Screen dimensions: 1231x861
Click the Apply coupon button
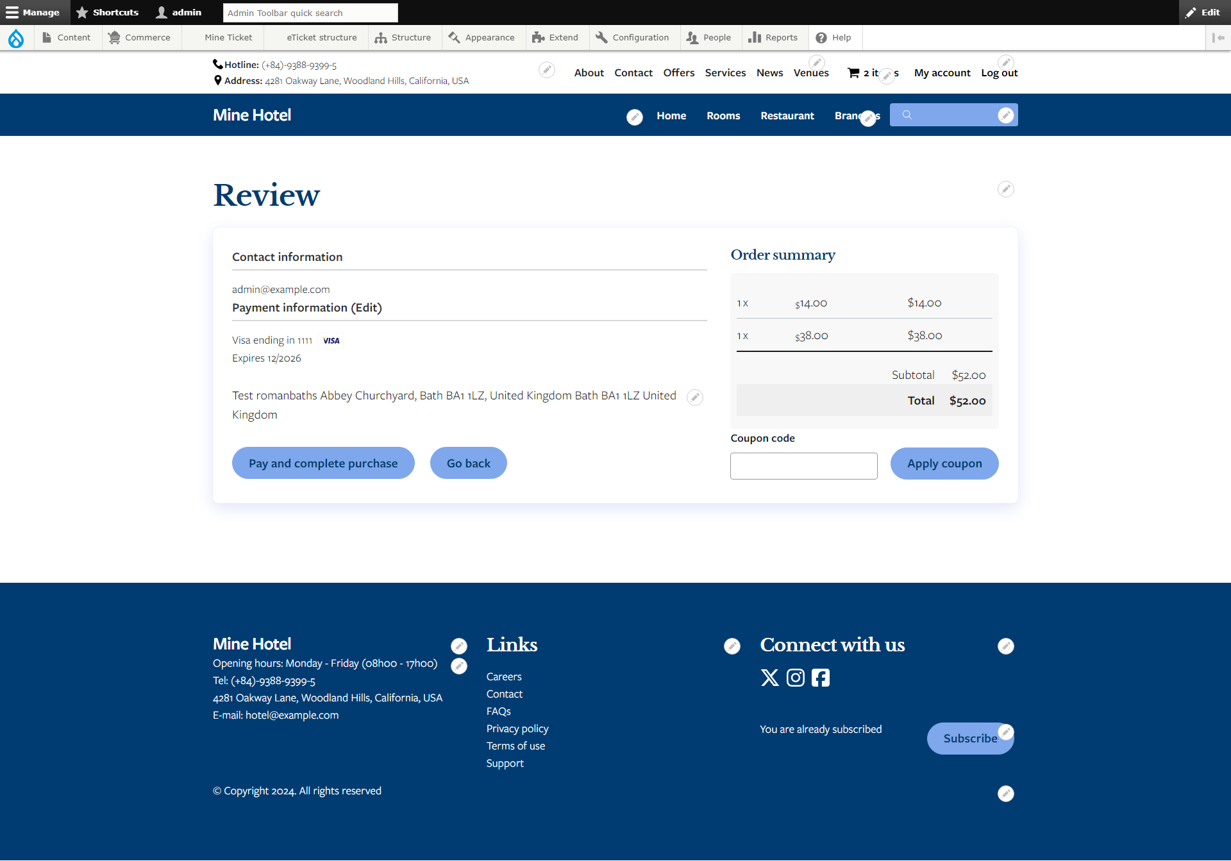point(944,463)
